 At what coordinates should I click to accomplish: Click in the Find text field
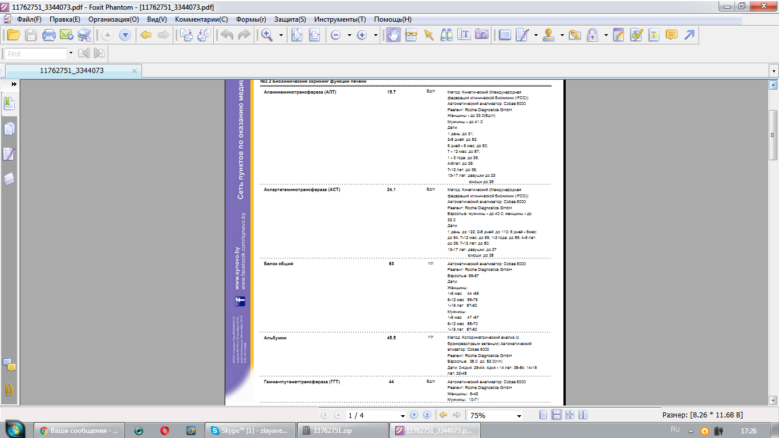coord(35,54)
